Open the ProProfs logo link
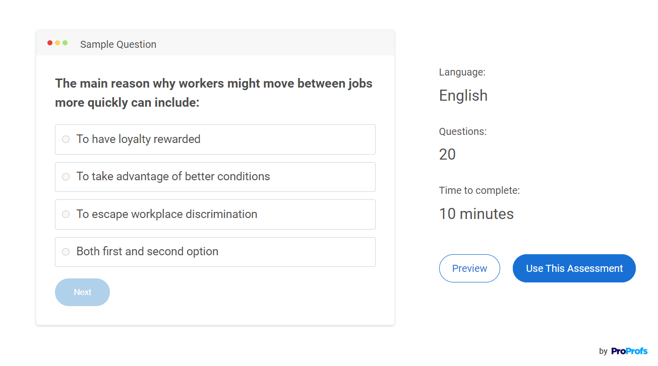 pyautogui.click(x=629, y=351)
